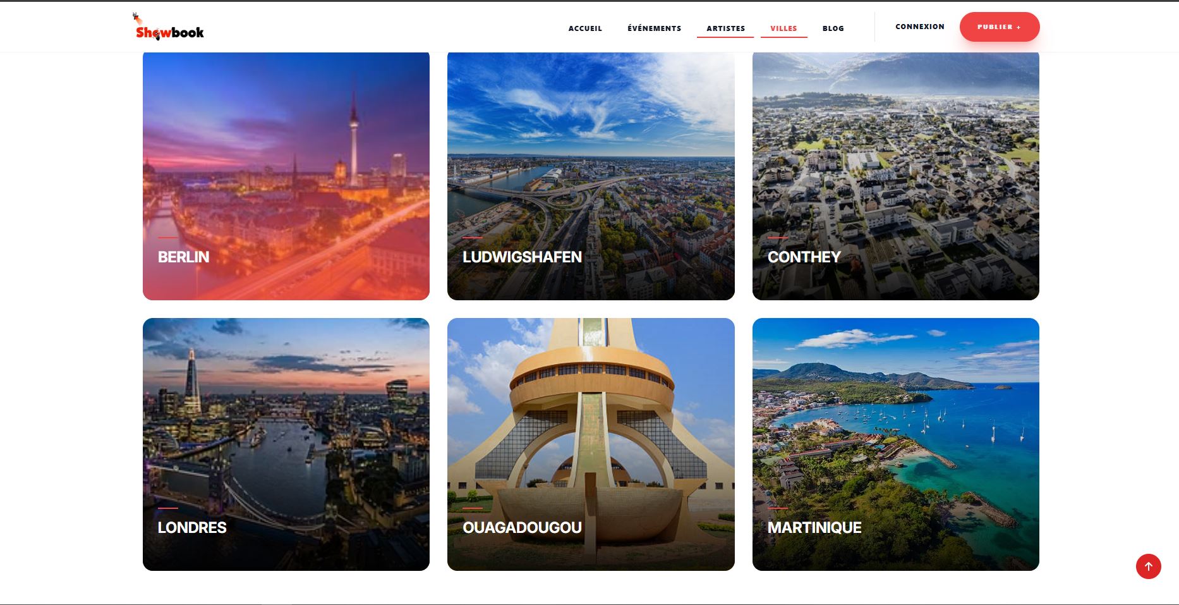The height and width of the screenshot is (605, 1179).
Task: Click the Showbook logo
Action: pyautogui.click(x=169, y=27)
